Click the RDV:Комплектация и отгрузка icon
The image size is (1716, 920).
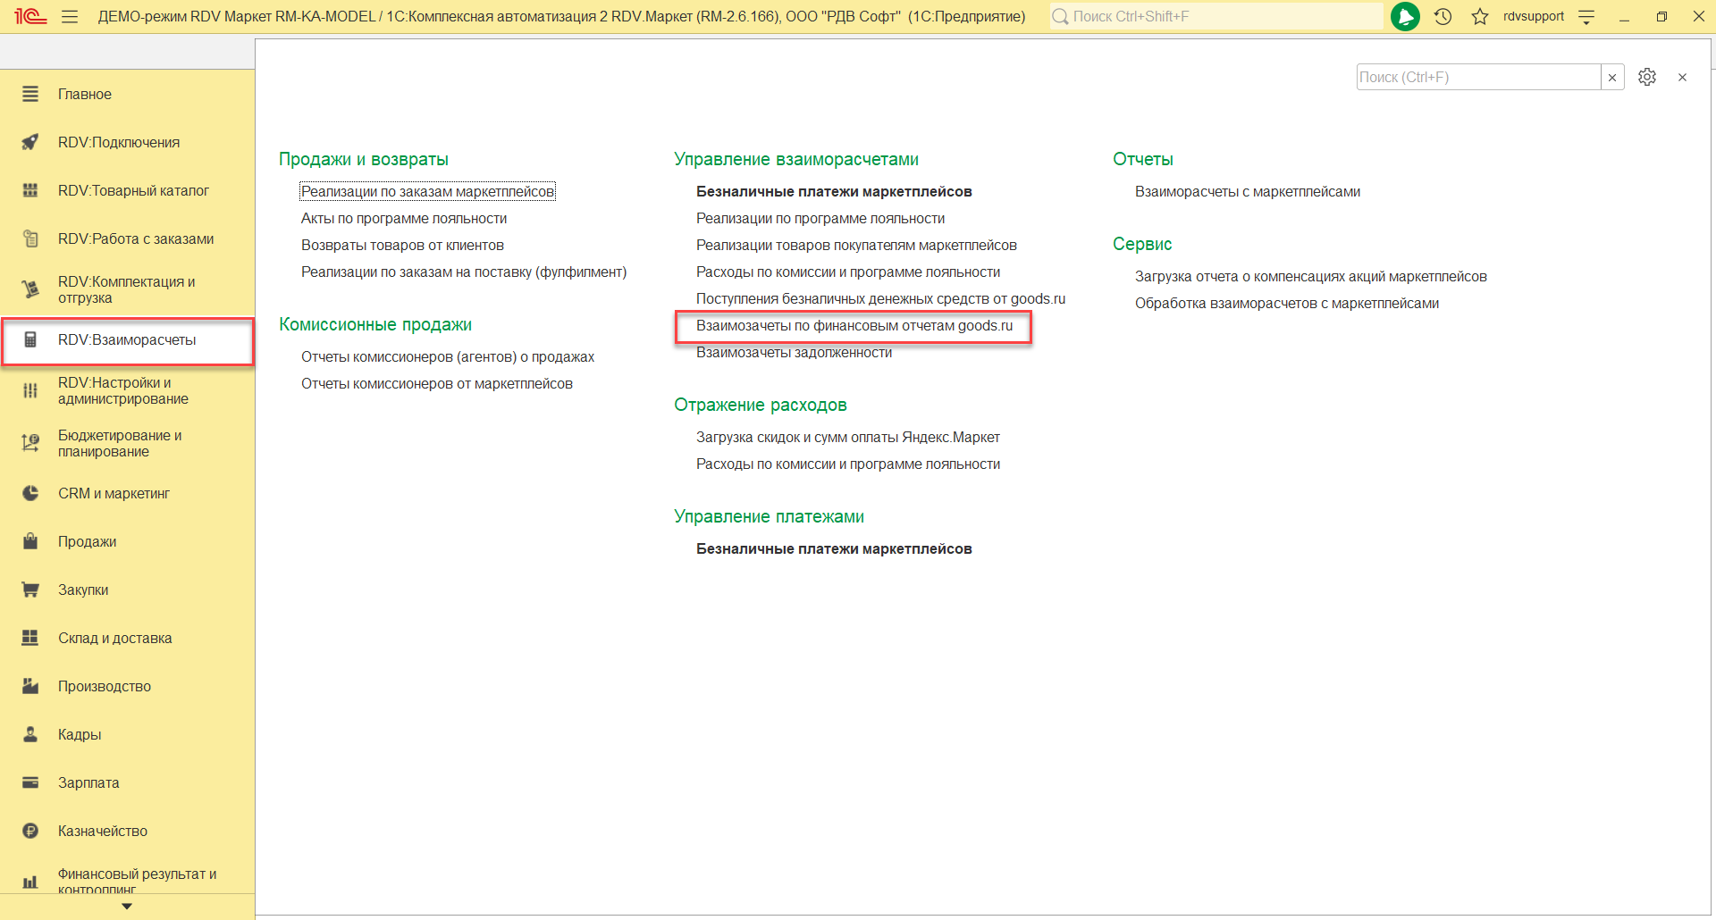point(30,289)
